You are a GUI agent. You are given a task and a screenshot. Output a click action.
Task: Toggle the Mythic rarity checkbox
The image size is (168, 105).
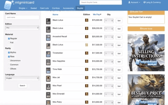[x=9, y=52]
